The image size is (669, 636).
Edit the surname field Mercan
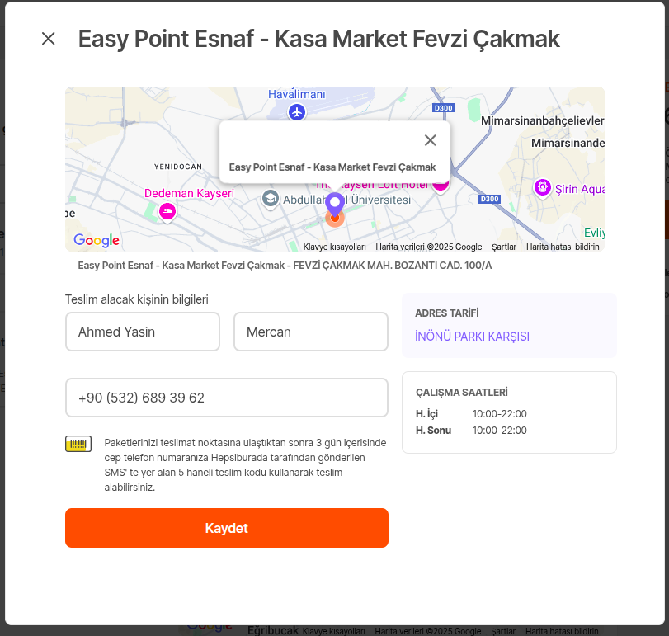311,332
